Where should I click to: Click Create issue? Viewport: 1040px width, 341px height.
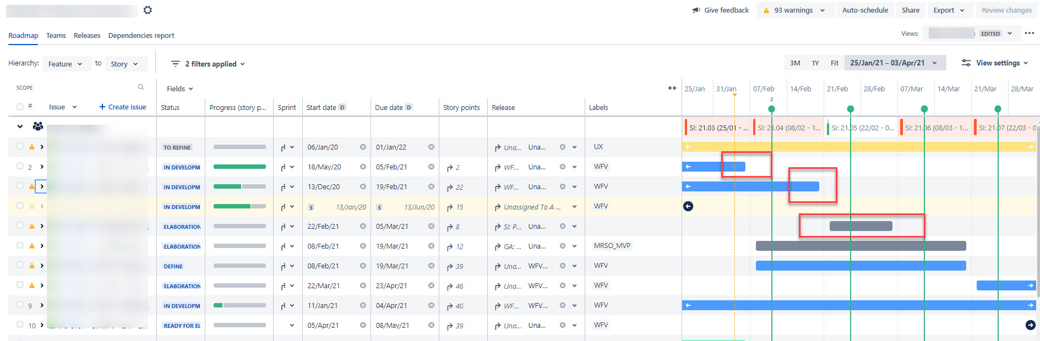[123, 107]
